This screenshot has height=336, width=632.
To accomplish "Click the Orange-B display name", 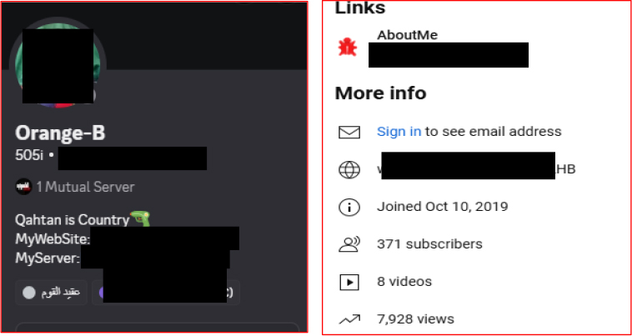I will tap(60, 133).
